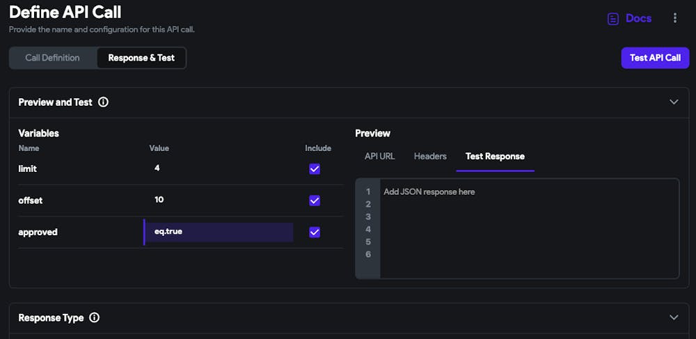Image resolution: width=696 pixels, height=339 pixels.
Task: Collapse the Preview and Test section
Action: click(673, 102)
